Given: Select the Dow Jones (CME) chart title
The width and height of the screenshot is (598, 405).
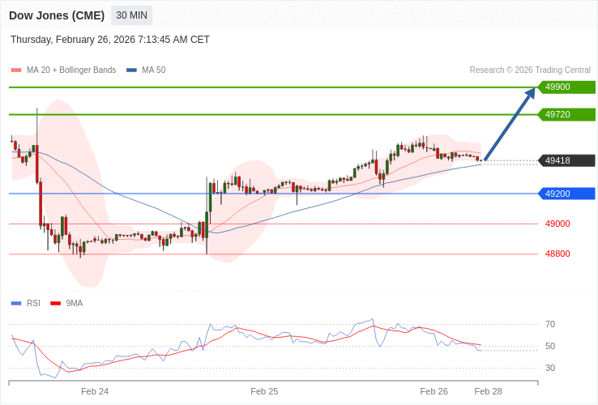Looking at the screenshot, I should [57, 15].
